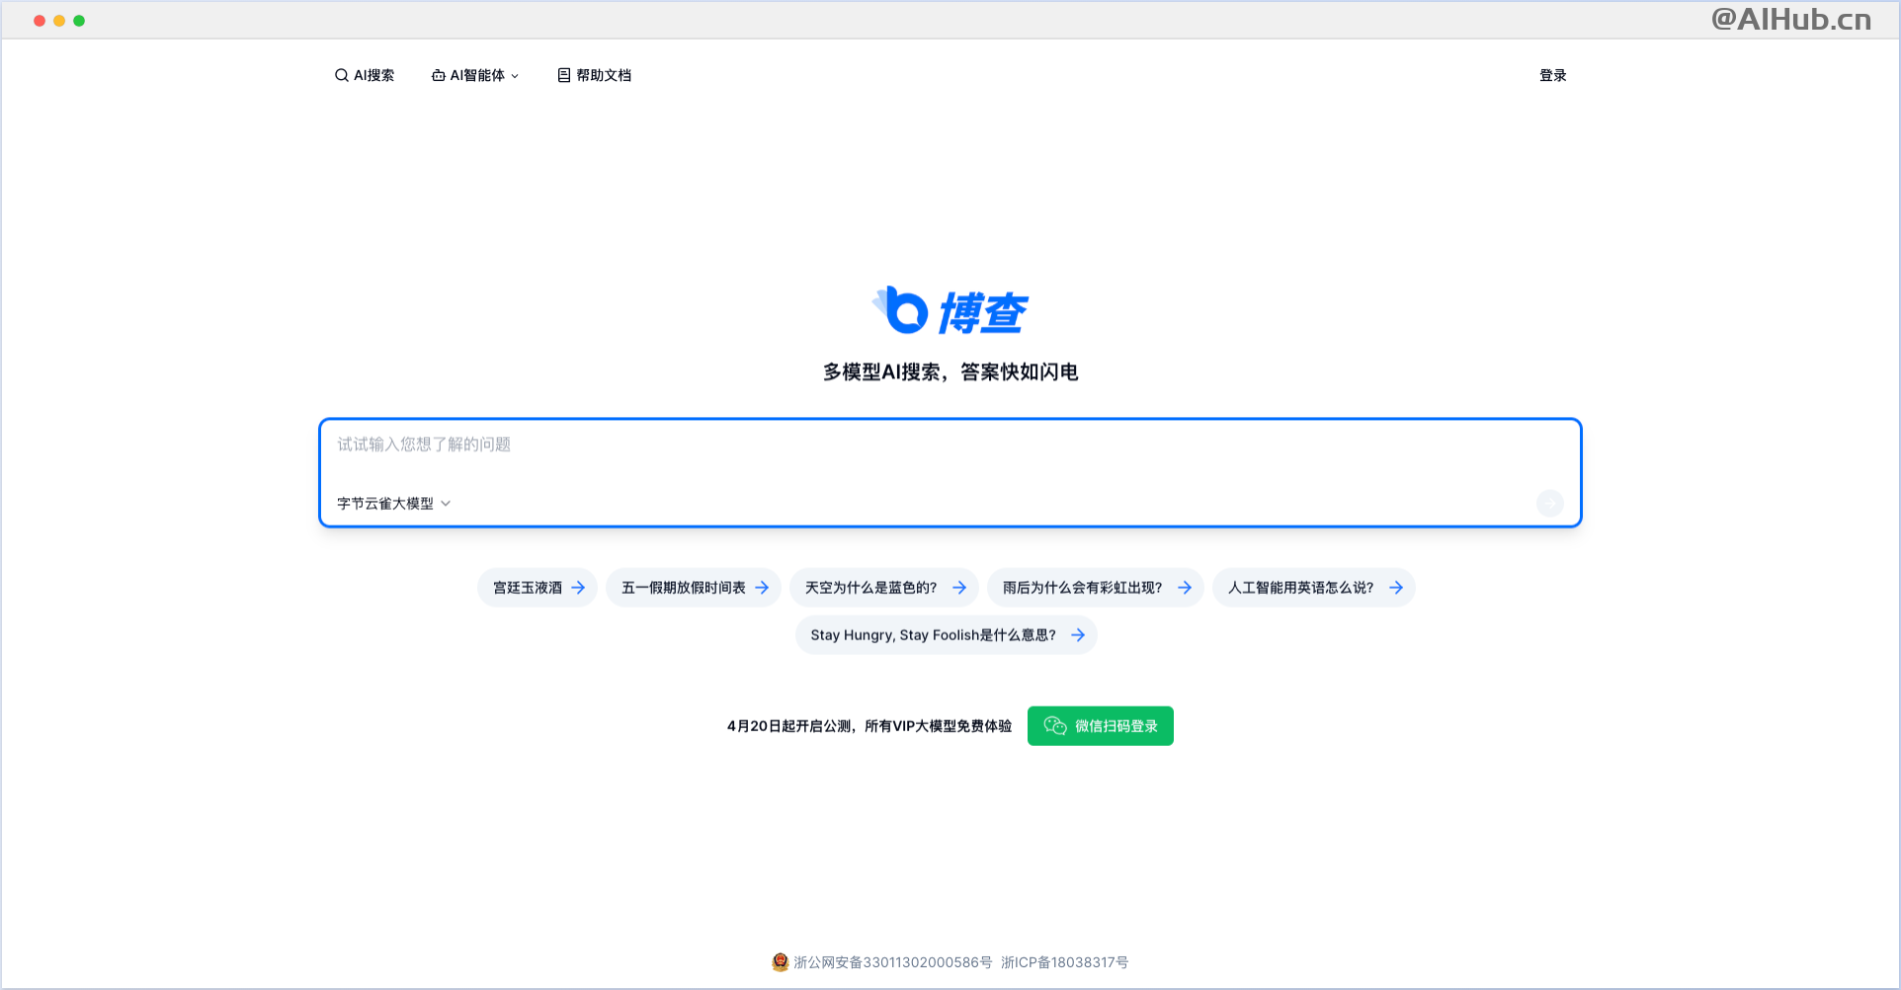The width and height of the screenshot is (1901, 990).
Task: Expand the AI智能体 chevron
Action: coord(515,76)
